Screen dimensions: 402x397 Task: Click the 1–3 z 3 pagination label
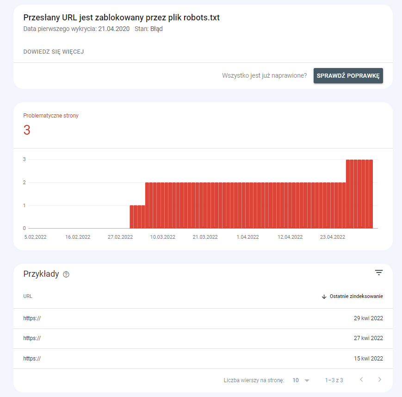point(334,380)
